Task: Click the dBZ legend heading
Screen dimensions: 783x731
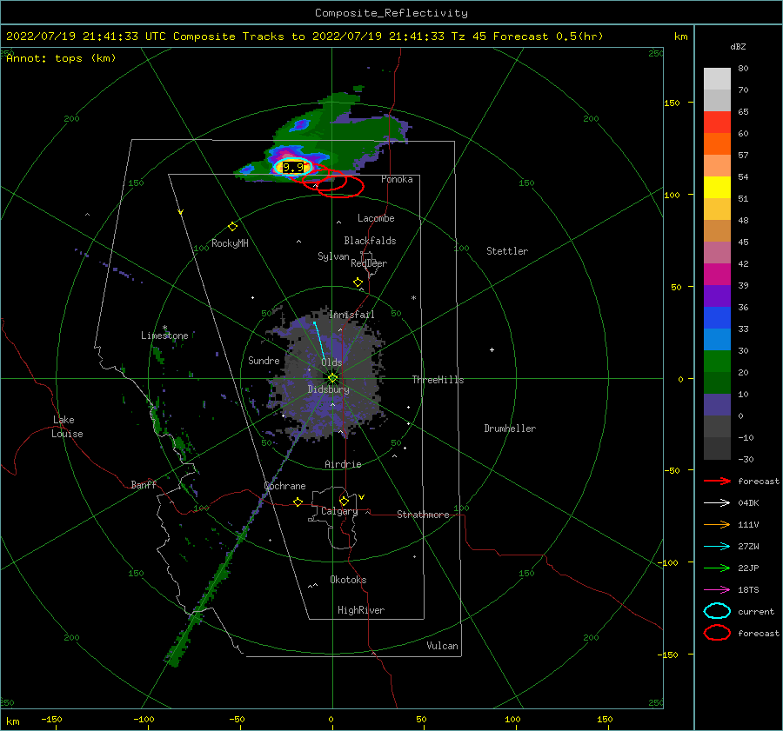Action: tap(738, 46)
